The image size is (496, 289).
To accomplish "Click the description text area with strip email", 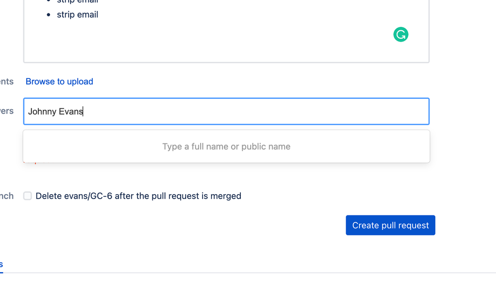I will tap(226, 31).
